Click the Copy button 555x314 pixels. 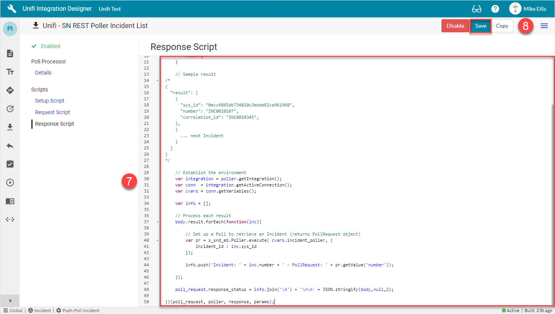502,25
